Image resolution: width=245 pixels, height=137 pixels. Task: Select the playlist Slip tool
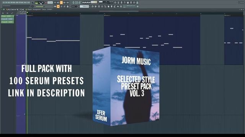click(x=15, y=10)
